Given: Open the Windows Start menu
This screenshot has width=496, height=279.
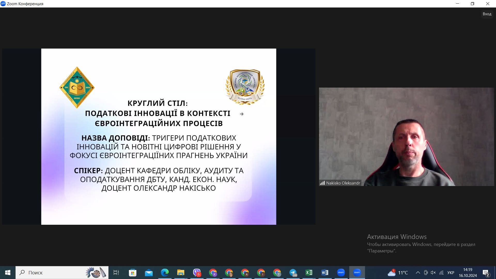Looking at the screenshot, I should point(7,273).
